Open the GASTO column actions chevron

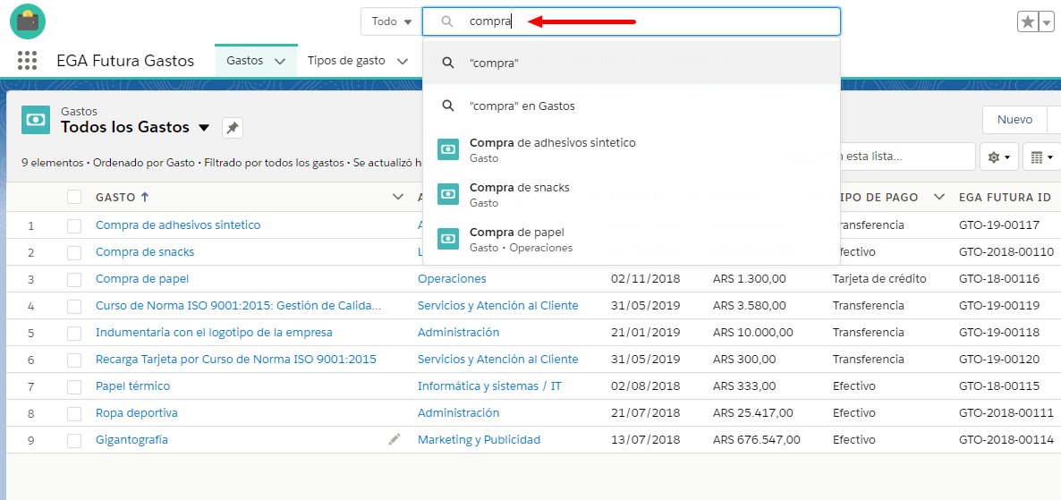click(397, 197)
